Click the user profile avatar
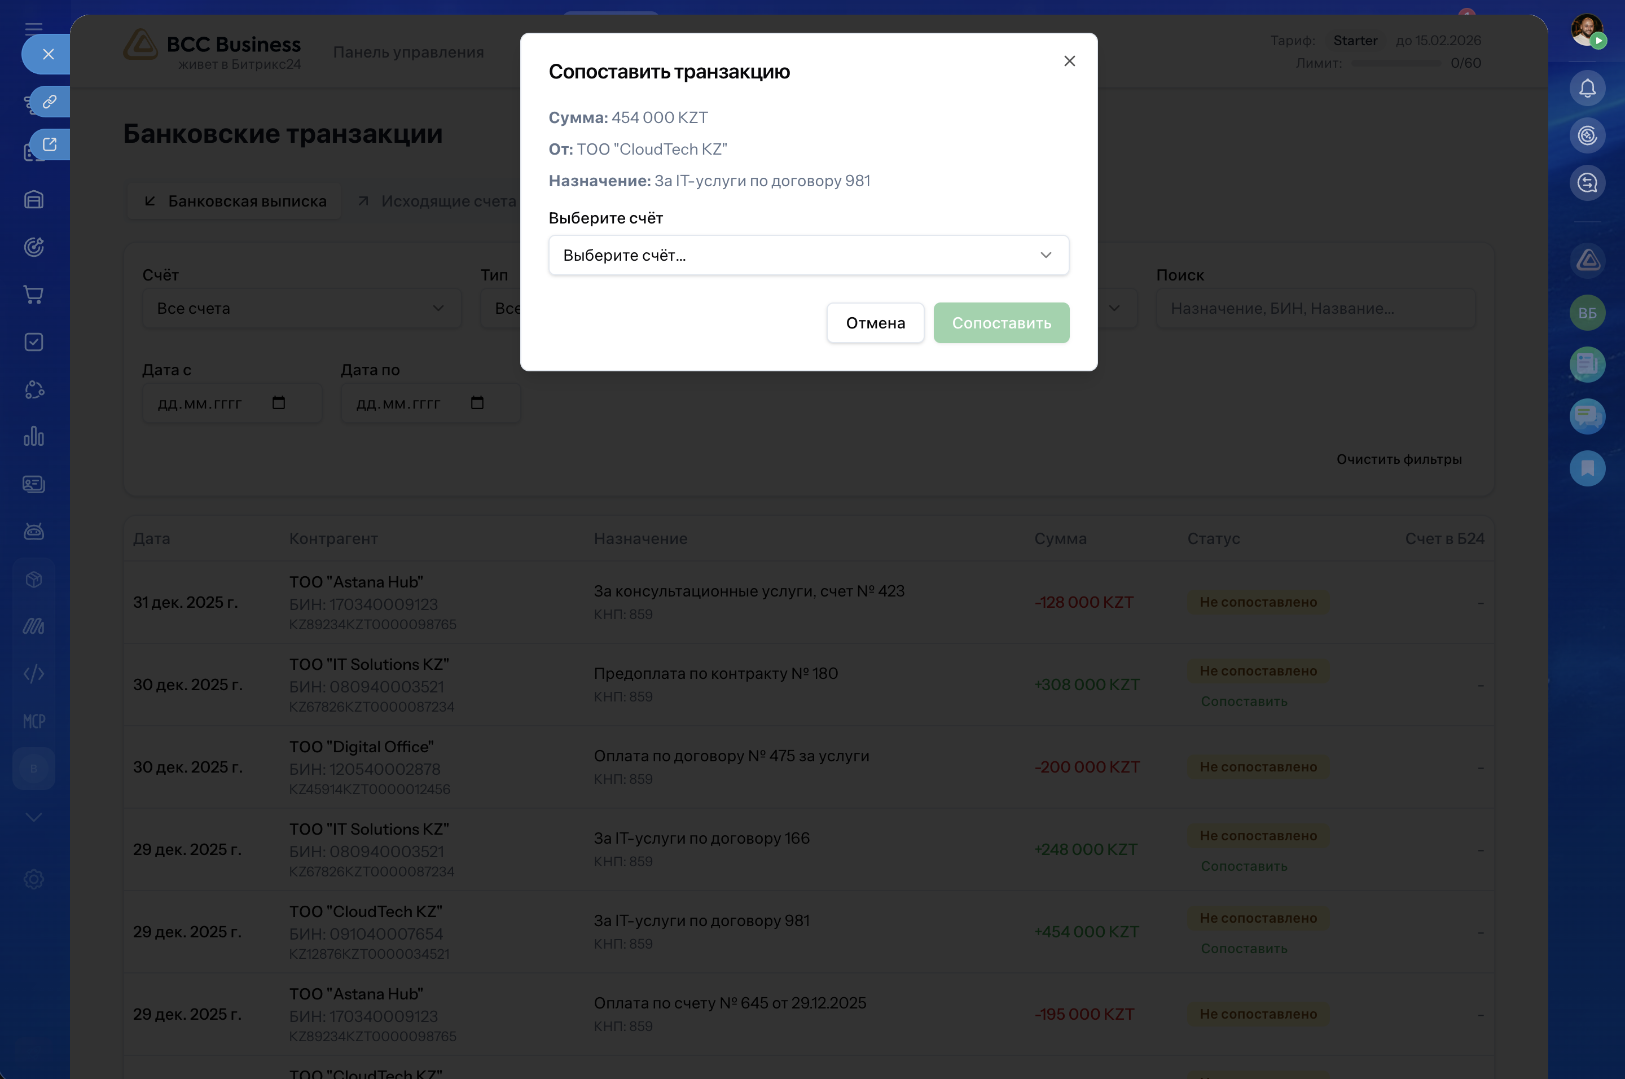 pos(1585,30)
